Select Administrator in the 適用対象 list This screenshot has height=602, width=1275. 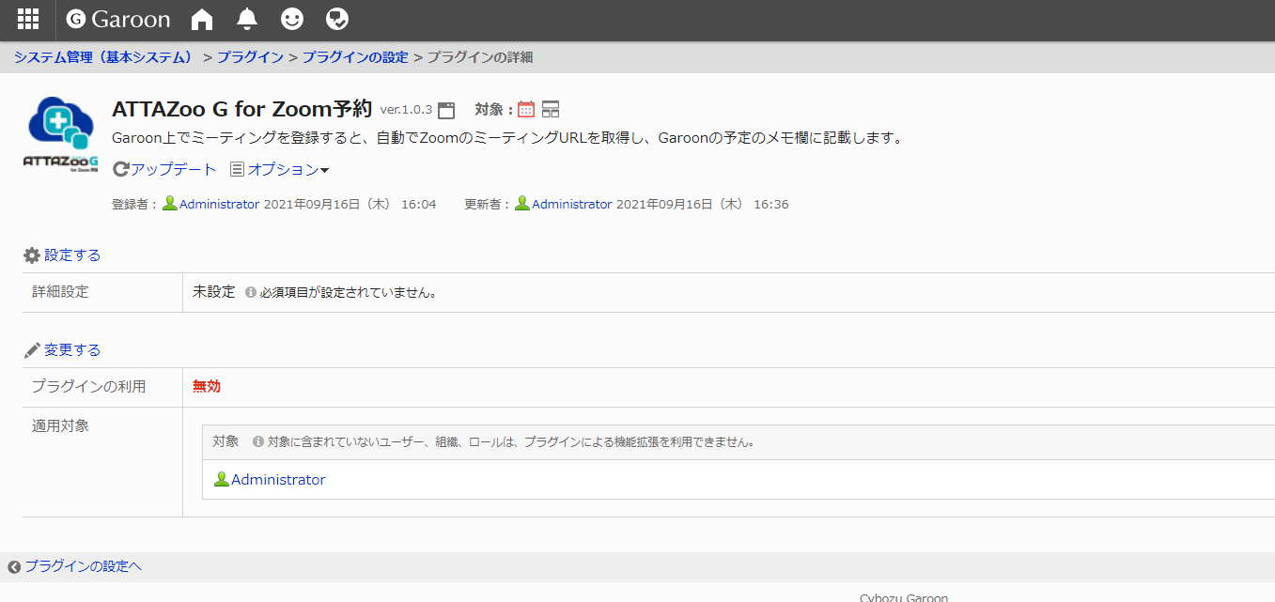[x=278, y=480]
